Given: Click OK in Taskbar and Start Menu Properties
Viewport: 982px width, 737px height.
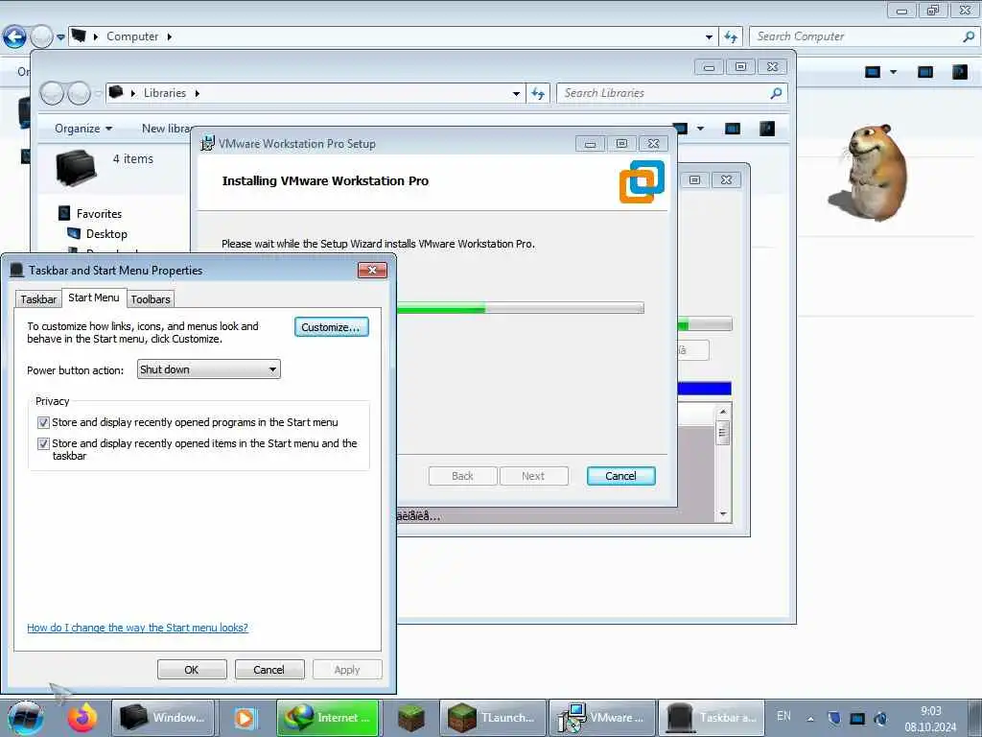Looking at the screenshot, I should click(192, 669).
